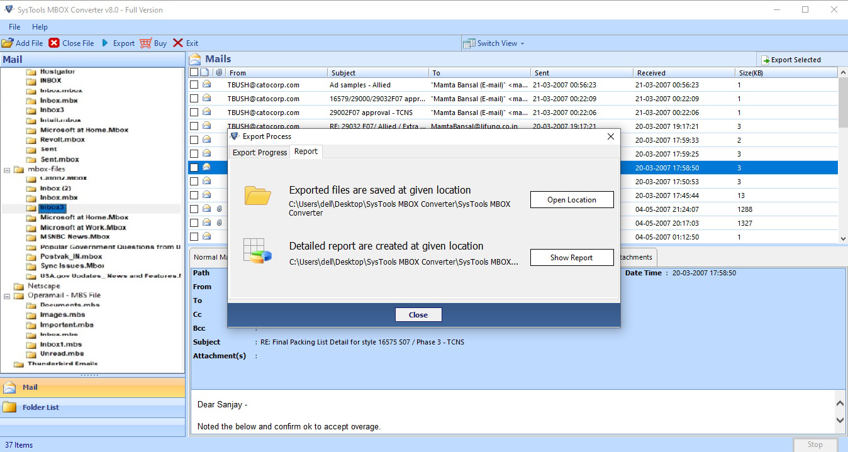Click mail list scrollbar up arrow
The width and height of the screenshot is (848, 452).
[x=843, y=73]
